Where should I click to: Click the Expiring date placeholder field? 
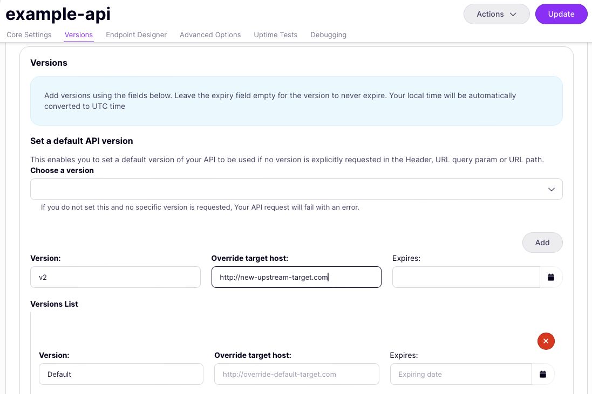coord(460,374)
